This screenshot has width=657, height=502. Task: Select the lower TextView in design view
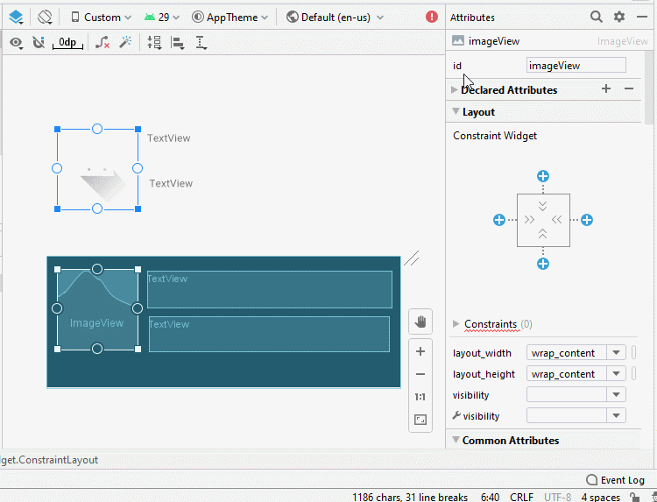point(171,183)
